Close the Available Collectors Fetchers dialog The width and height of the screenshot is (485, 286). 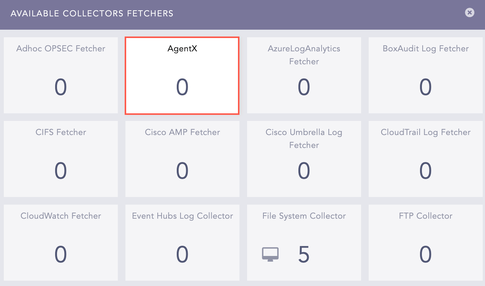pos(469,13)
